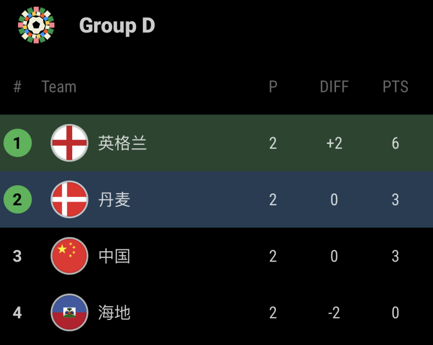Click Haiti's -2 goal difference

coord(334,313)
